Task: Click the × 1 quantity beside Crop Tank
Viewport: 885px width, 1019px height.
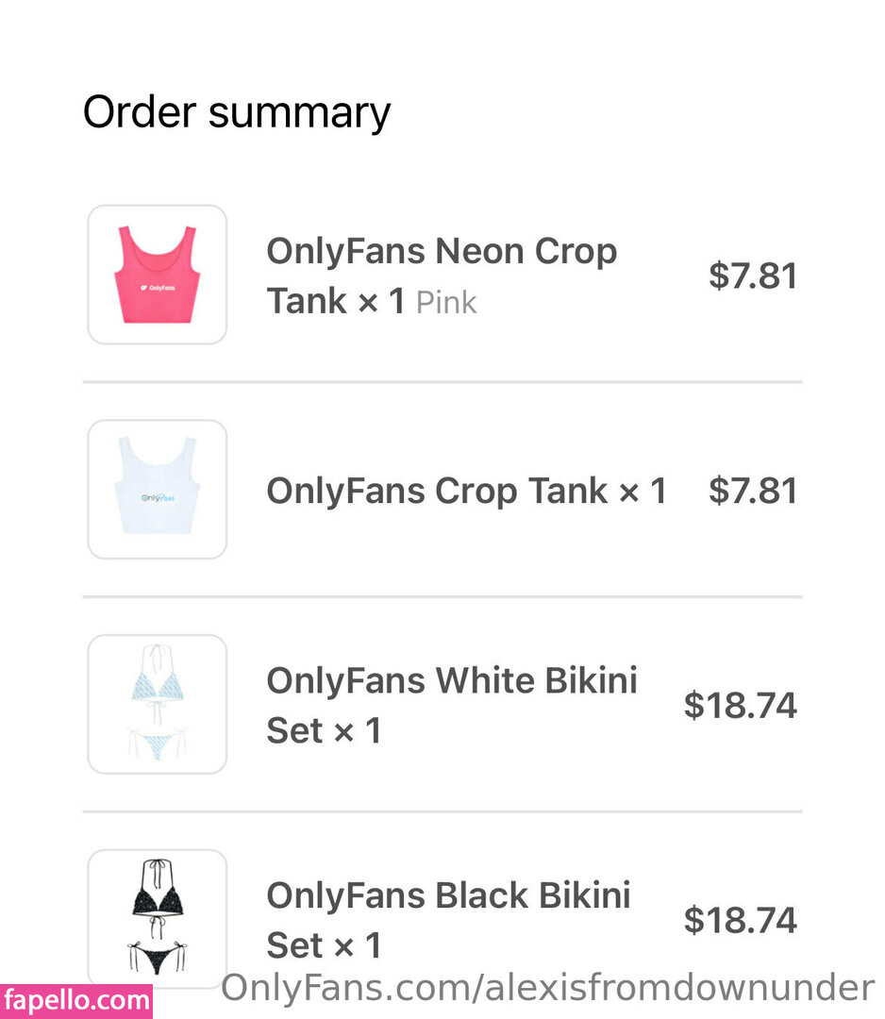Action: (643, 491)
